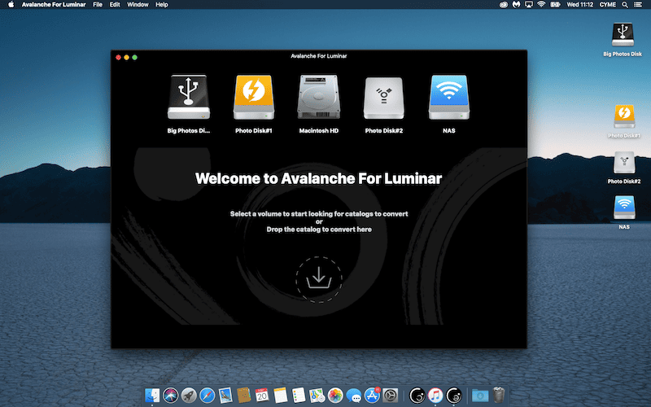Select the NAS drive on the desktop
The width and height of the screenshot is (651, 407).
pos(624,208)
